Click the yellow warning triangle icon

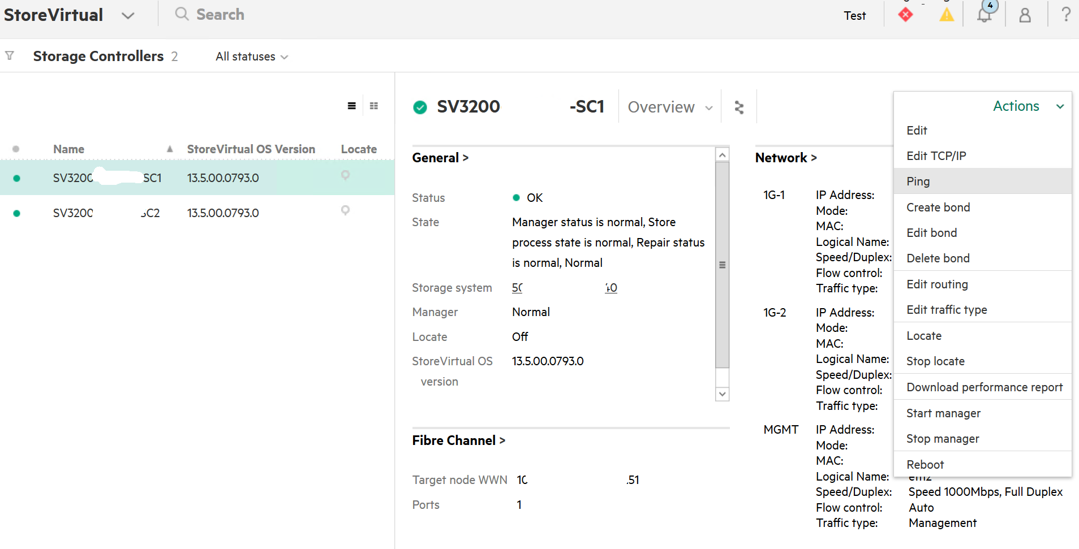tap(947, 15)
